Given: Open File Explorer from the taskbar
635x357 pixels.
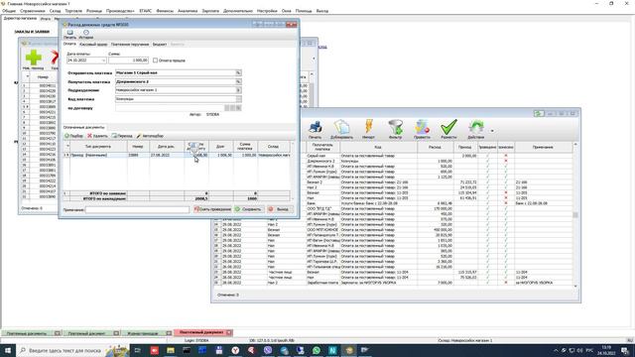Looking at the screenshot, I should coord(171,350).
